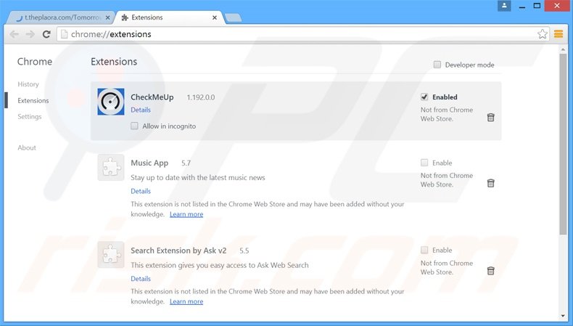
Task: Open a new tab
Action: click(x=233, y=17)
